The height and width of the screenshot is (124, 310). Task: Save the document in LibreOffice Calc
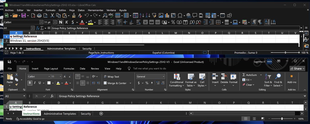(x=23, y=16)
